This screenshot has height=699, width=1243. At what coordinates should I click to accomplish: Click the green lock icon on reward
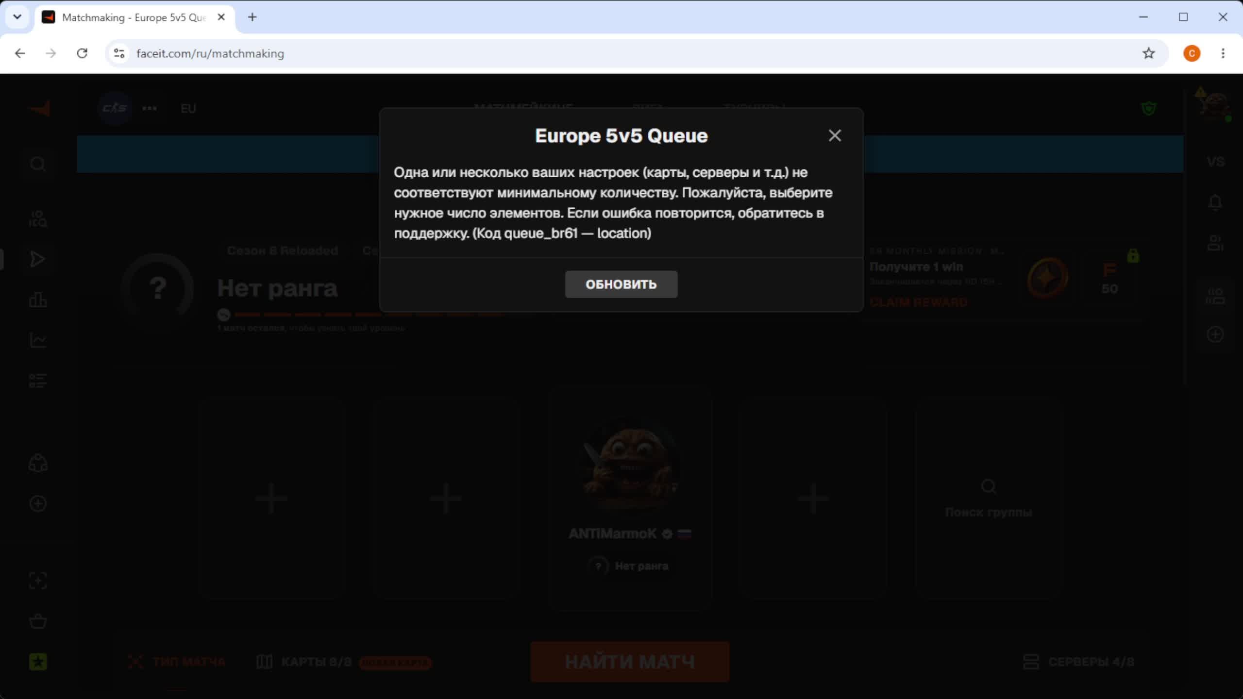[1133, 255]
